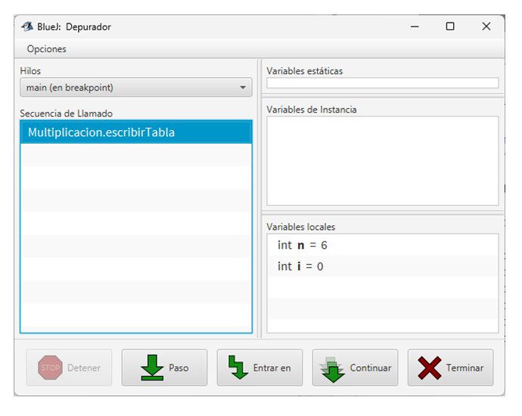Screen dimensions: 522x416
Task: Click the Variables de Instancia panel
Action: [383, 161]
